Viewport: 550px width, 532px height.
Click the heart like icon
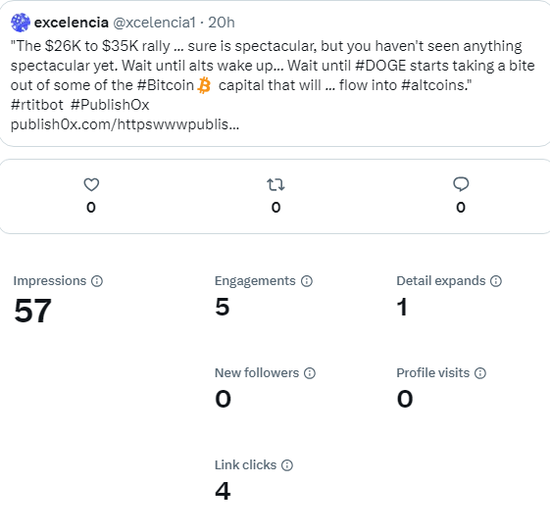tap(91, 184)
